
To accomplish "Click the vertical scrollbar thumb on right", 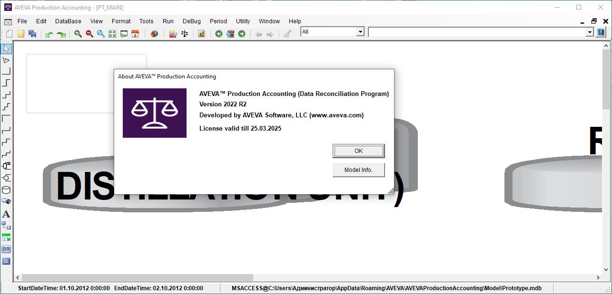I will click(606, 78).
